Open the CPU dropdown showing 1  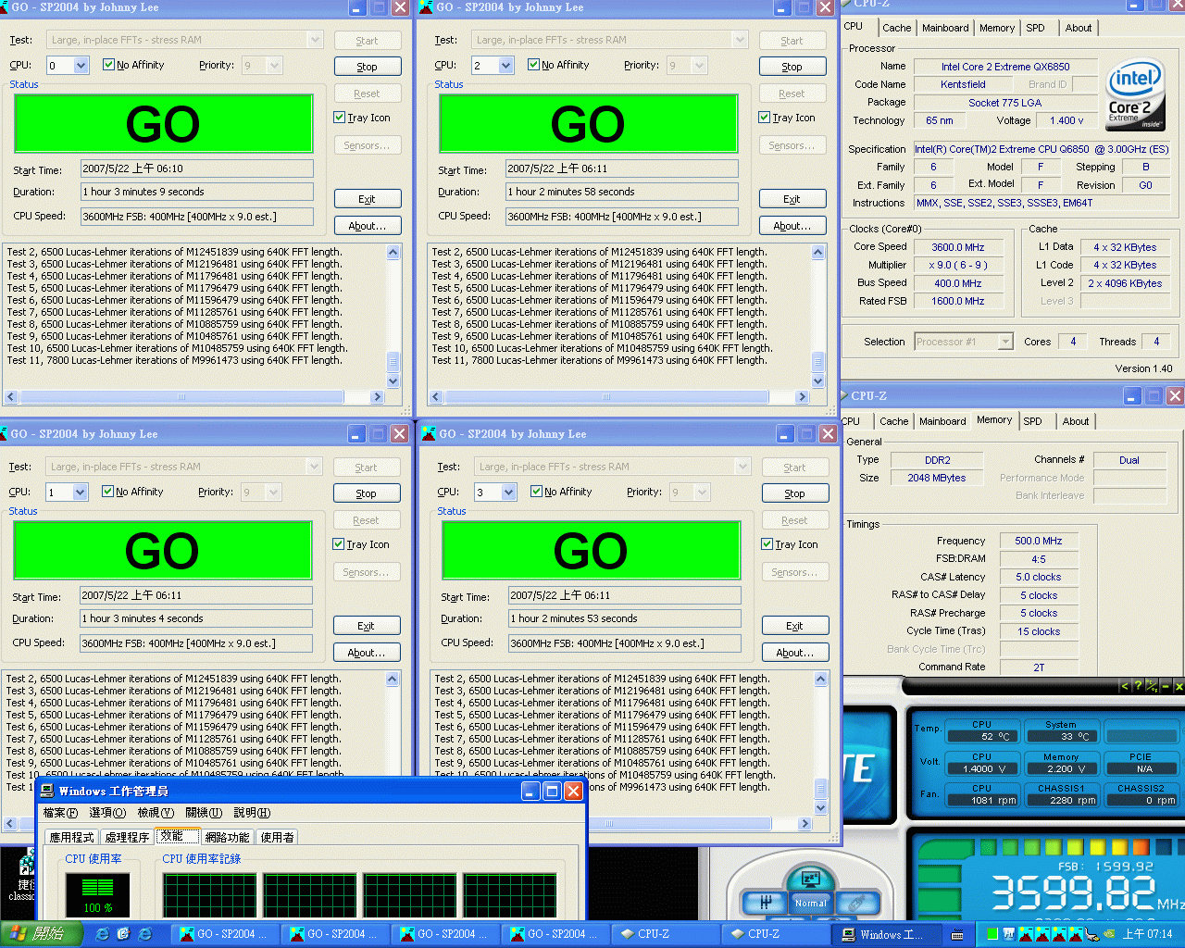pos(80,493)
